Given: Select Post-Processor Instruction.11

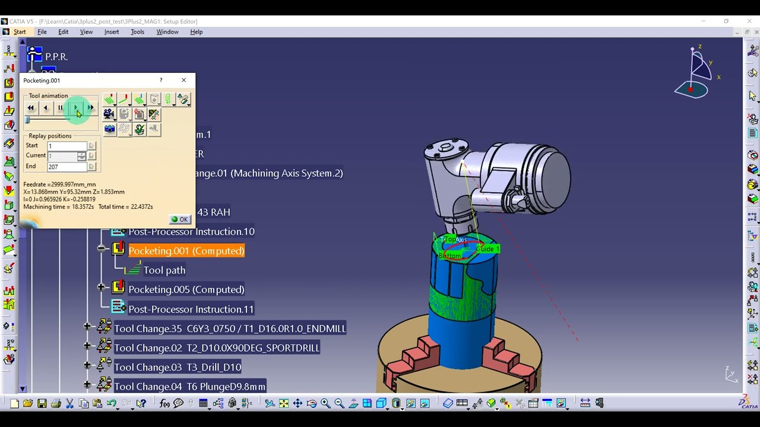Looking at the screenshot, I should click(x=191, y=309).
